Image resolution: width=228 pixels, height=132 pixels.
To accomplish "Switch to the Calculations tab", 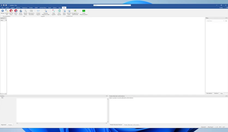I will (x=209, y=93).
